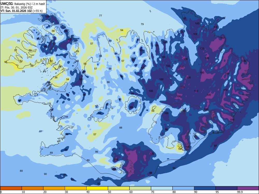Select the '56' humidity value on the map

(x=56, y=78)
